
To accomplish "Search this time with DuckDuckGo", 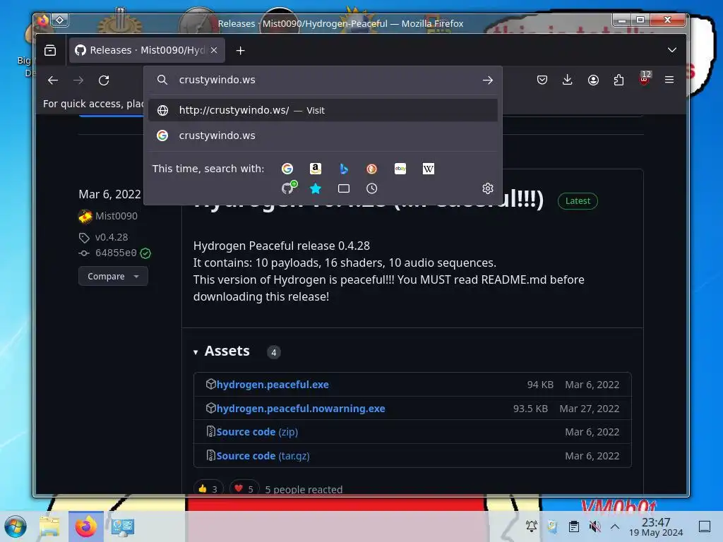I will click(371, 169).
